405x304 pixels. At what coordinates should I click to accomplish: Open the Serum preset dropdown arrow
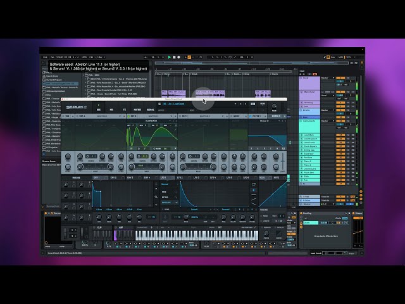click(x=235, y=104)
